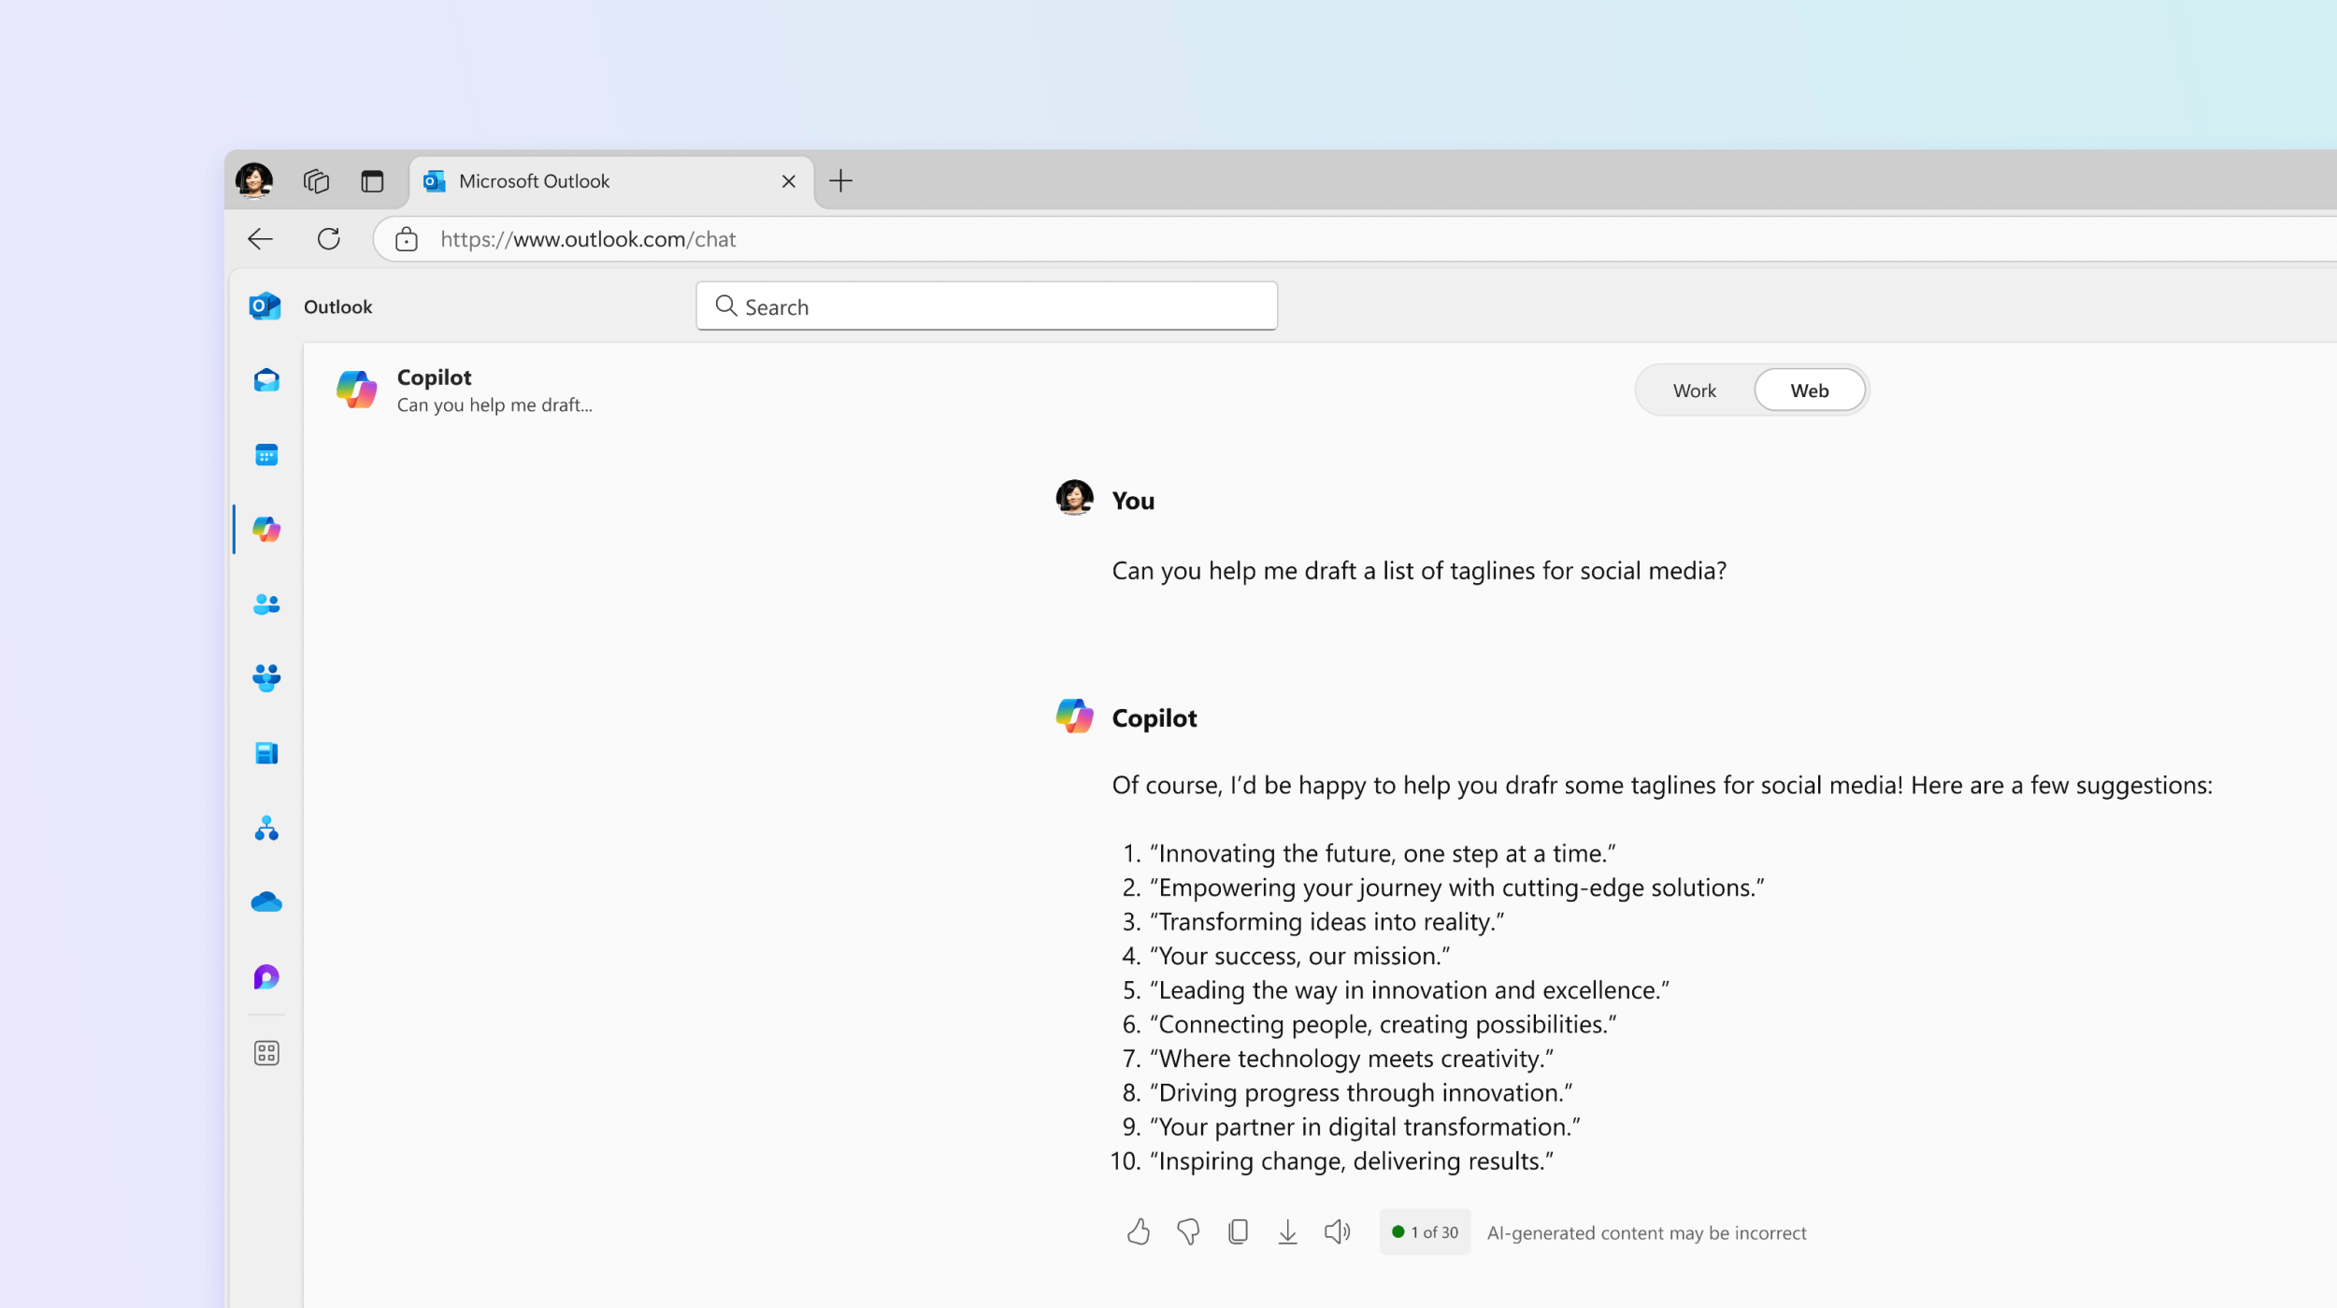Click the copy response icon

[x=1236, y=1232]
